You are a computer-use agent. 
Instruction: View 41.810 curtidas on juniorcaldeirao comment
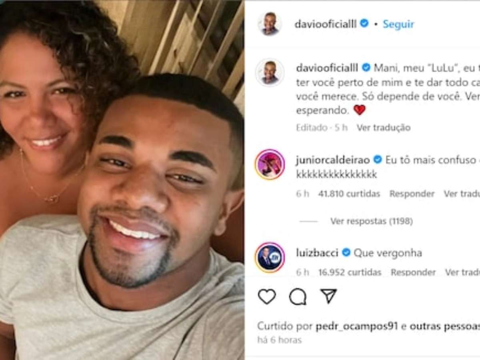click(x=349, y=194)
